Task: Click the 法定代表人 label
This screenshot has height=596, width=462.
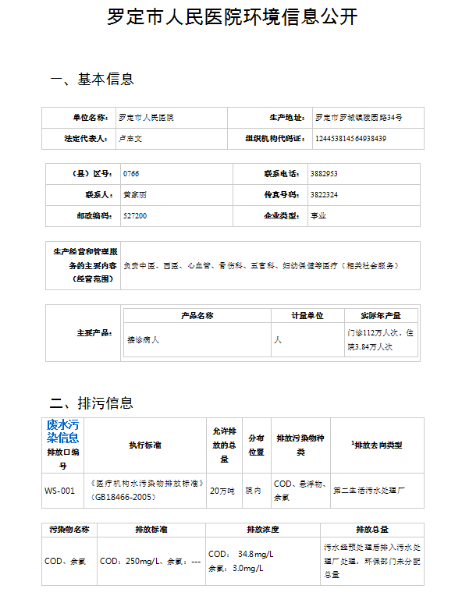Action: 86,139
